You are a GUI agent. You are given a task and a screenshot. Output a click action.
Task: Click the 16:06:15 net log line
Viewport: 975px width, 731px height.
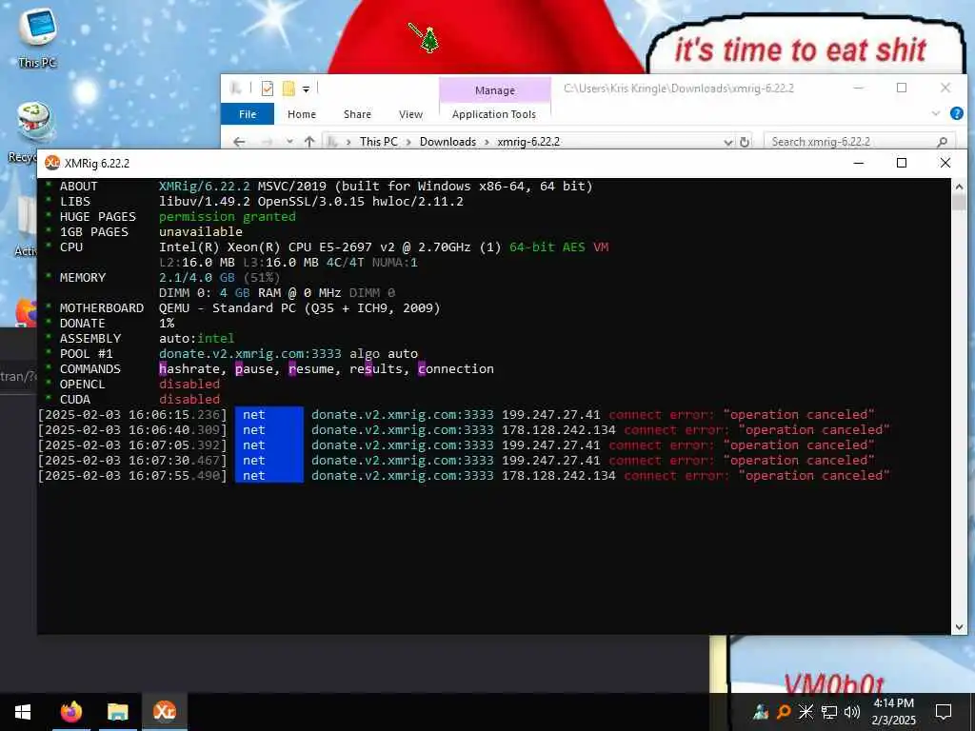click(456, 415)
